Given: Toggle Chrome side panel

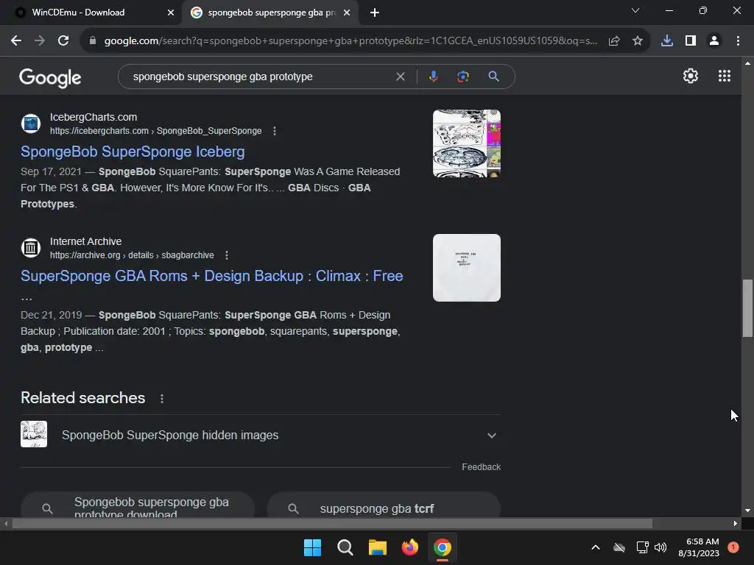Looking at the screenshot, I should [x=691, y=41].
